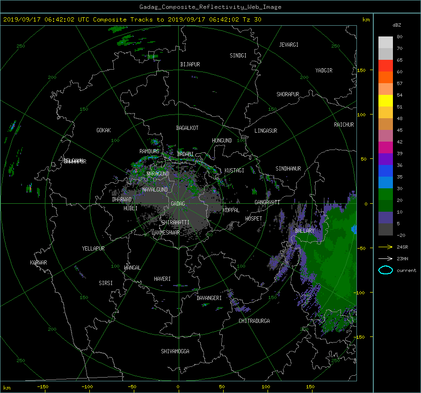
Task: Click the NAVALGUND city label
Action: pyautogui.click(x=155, y=190)
